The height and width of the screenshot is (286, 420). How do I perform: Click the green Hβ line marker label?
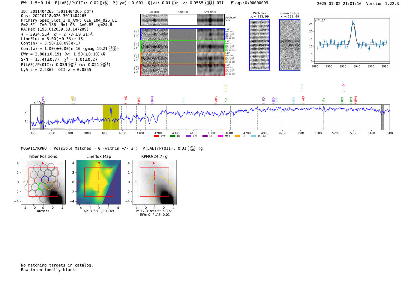coord(324,101)
